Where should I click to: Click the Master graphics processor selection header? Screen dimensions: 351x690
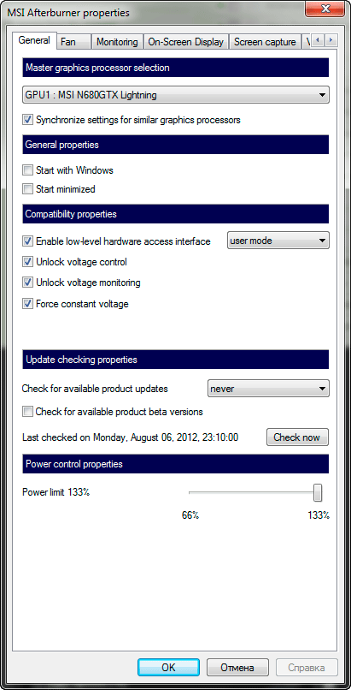pos(176,68)
